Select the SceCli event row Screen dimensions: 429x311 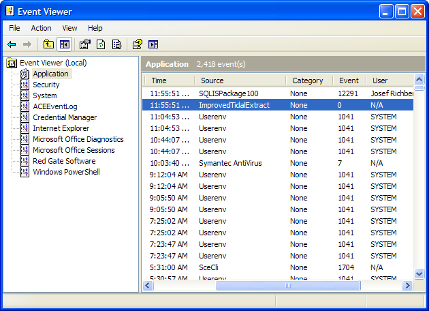click(x=278, y=267)
